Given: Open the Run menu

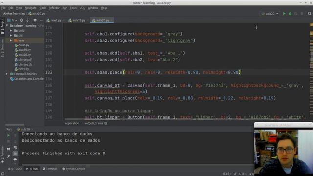Looking at the screenshot, I should [65, 8].
